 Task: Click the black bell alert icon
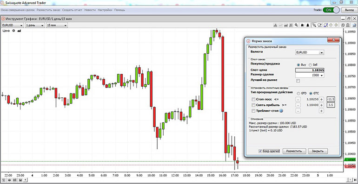pyautogui.click(x=308, y=25)
